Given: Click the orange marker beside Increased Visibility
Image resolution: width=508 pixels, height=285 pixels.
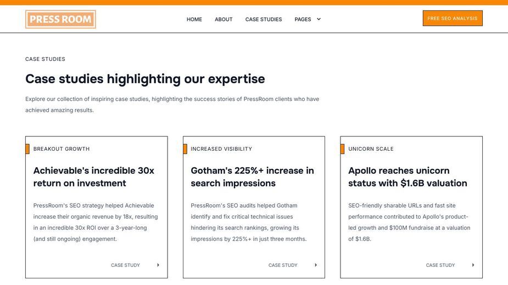Looking at the screenshot, I should tap(185, 149).
